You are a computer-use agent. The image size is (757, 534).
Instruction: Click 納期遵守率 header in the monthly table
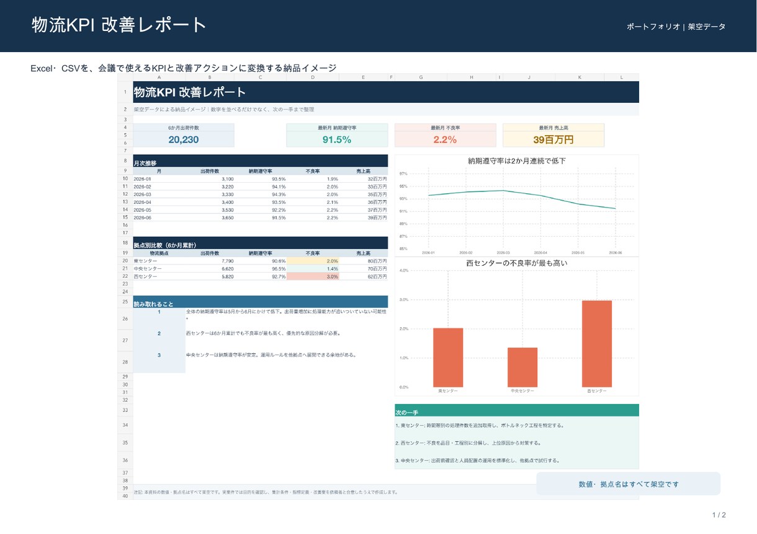(x=261, y=171)
